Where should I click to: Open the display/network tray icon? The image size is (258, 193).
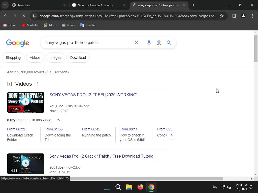[x=222, y=187]
